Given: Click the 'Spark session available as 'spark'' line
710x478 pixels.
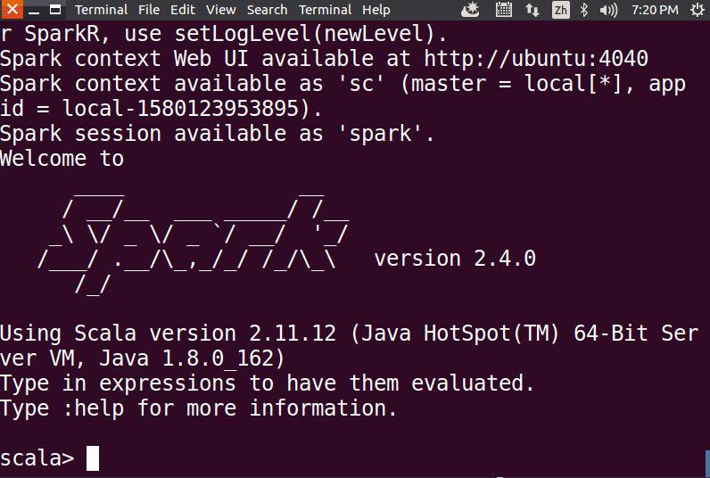Looking at the screenshot, I should tap(217, 134).
